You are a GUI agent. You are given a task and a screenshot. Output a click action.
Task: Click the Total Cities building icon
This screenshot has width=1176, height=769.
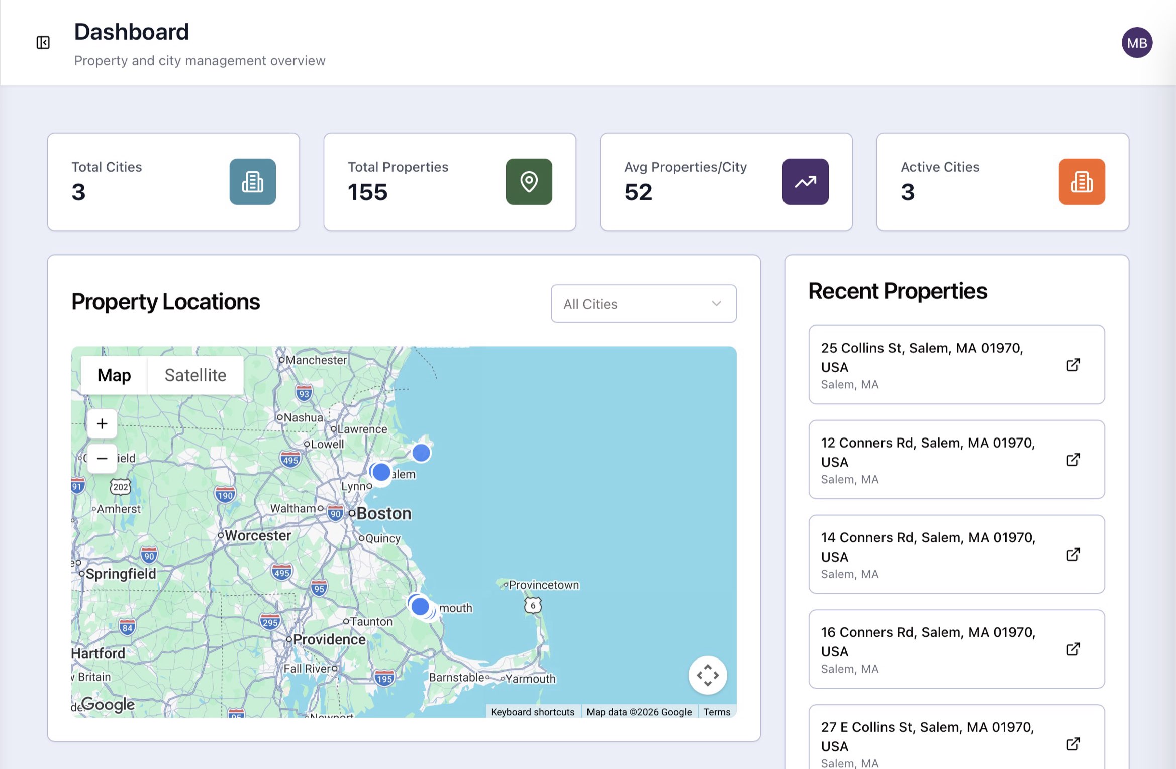click(252, 182)
